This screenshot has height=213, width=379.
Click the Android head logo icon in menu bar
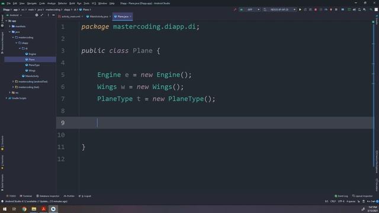[x=3, y=4]
